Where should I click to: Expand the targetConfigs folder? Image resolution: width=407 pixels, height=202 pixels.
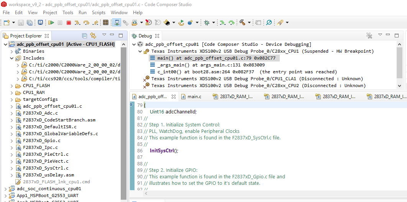(12, 99)
